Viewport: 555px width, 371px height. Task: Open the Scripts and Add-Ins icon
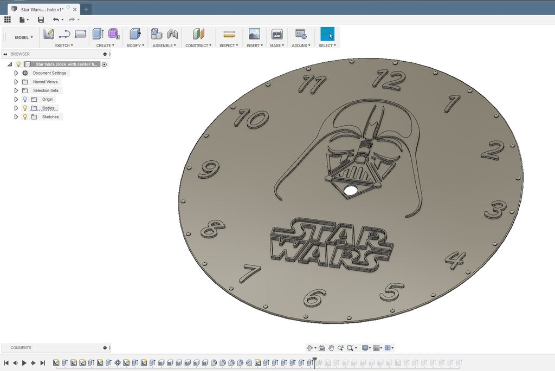click(301, 34)
